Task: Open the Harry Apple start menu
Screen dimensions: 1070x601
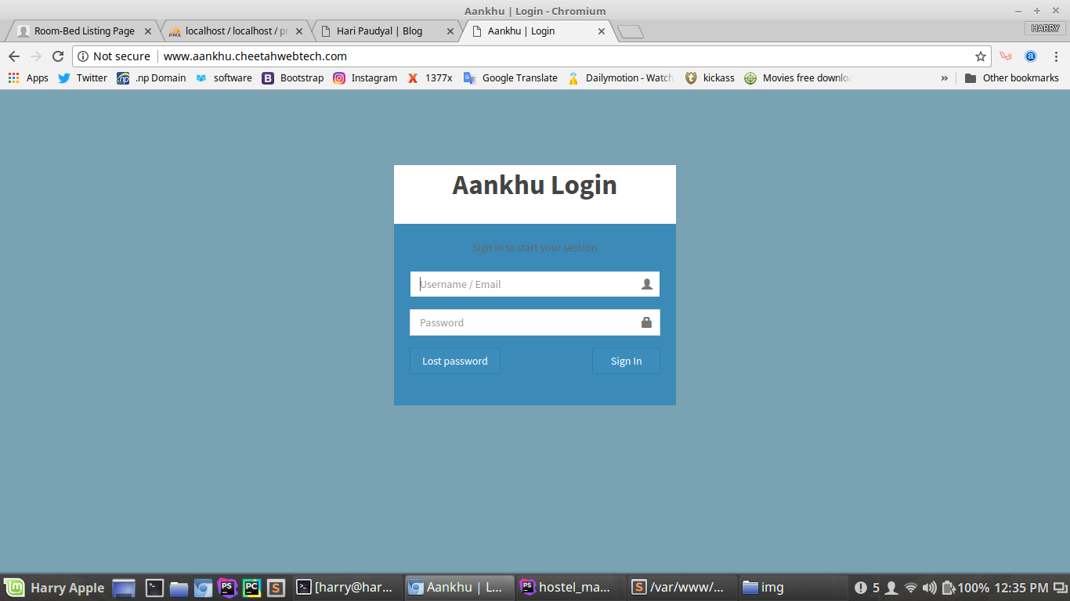Action: [54, 588]
